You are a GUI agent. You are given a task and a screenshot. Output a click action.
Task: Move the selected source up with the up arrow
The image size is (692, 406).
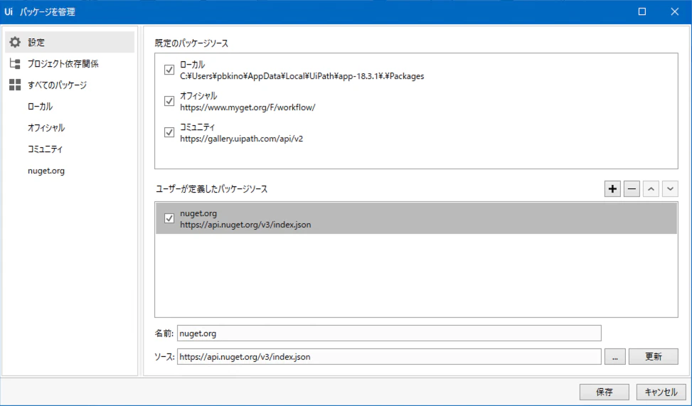(x=651, y=189)
